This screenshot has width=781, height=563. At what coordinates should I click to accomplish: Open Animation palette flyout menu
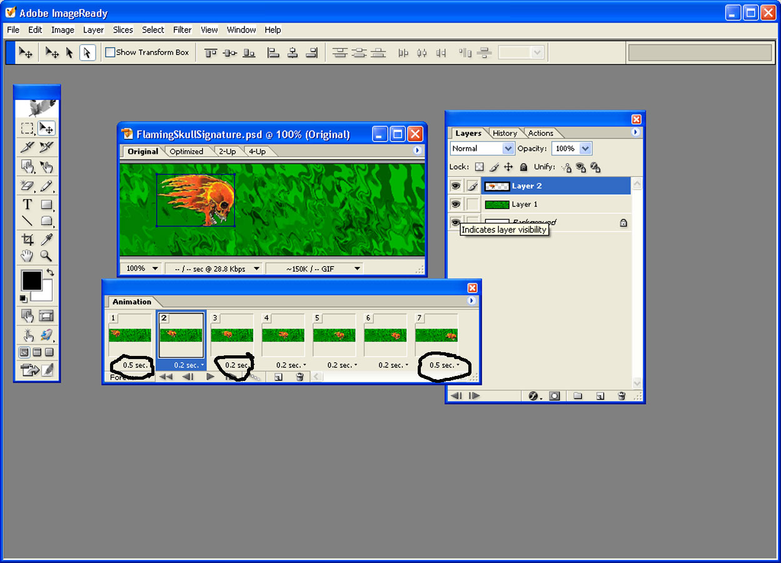tap(471, 301)
